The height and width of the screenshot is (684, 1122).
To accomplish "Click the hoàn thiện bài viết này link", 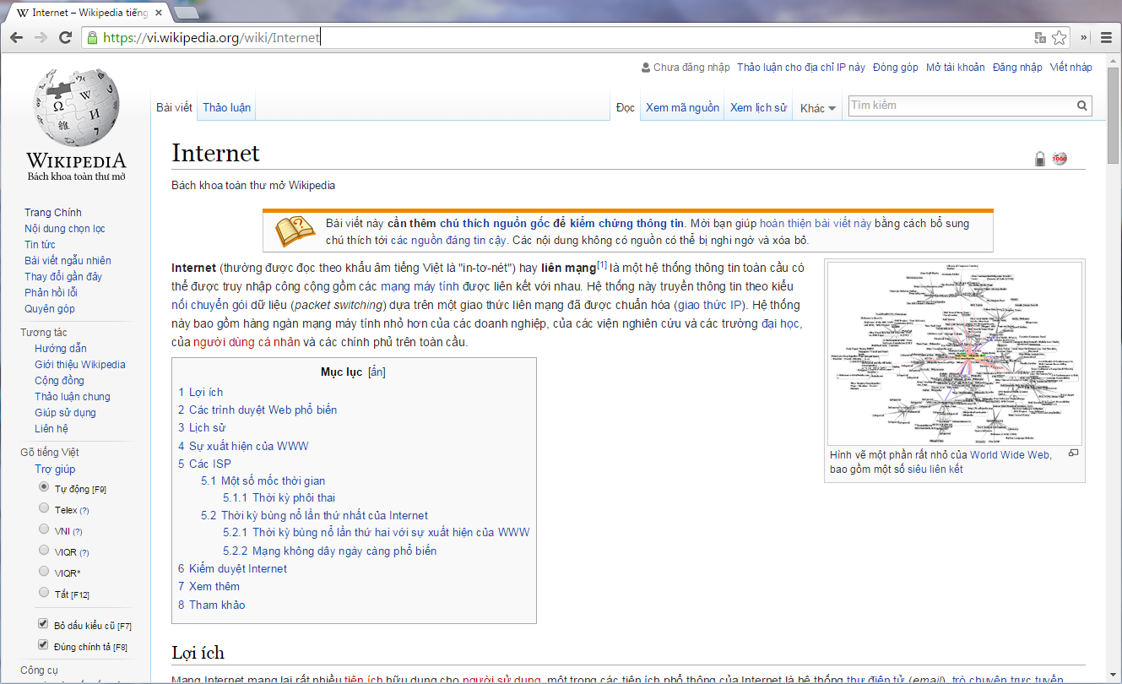I will pos(816,224).
